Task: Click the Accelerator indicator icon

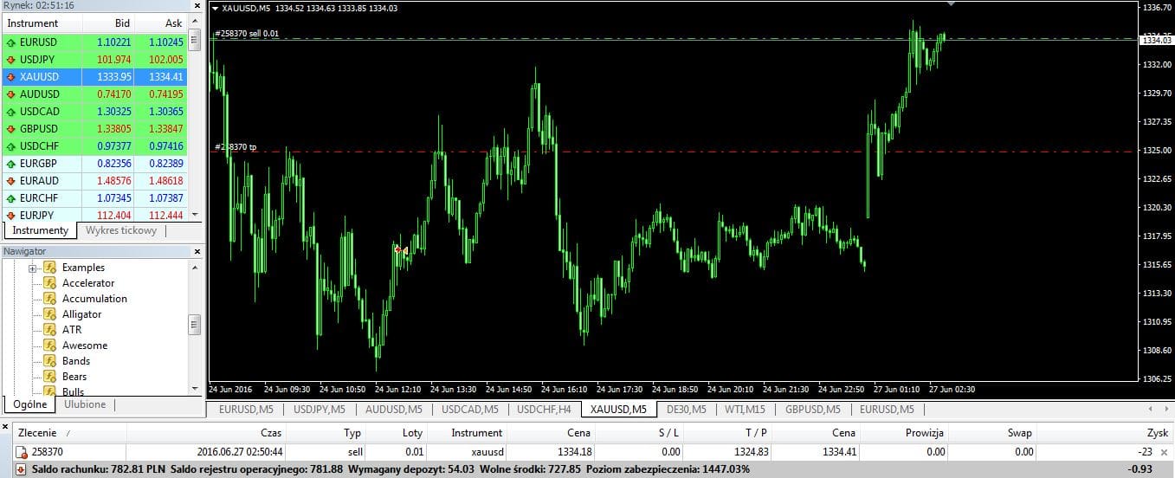Action: 50,283
